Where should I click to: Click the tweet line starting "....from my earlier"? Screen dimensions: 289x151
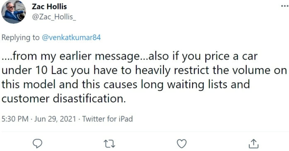tap(130, 56)
